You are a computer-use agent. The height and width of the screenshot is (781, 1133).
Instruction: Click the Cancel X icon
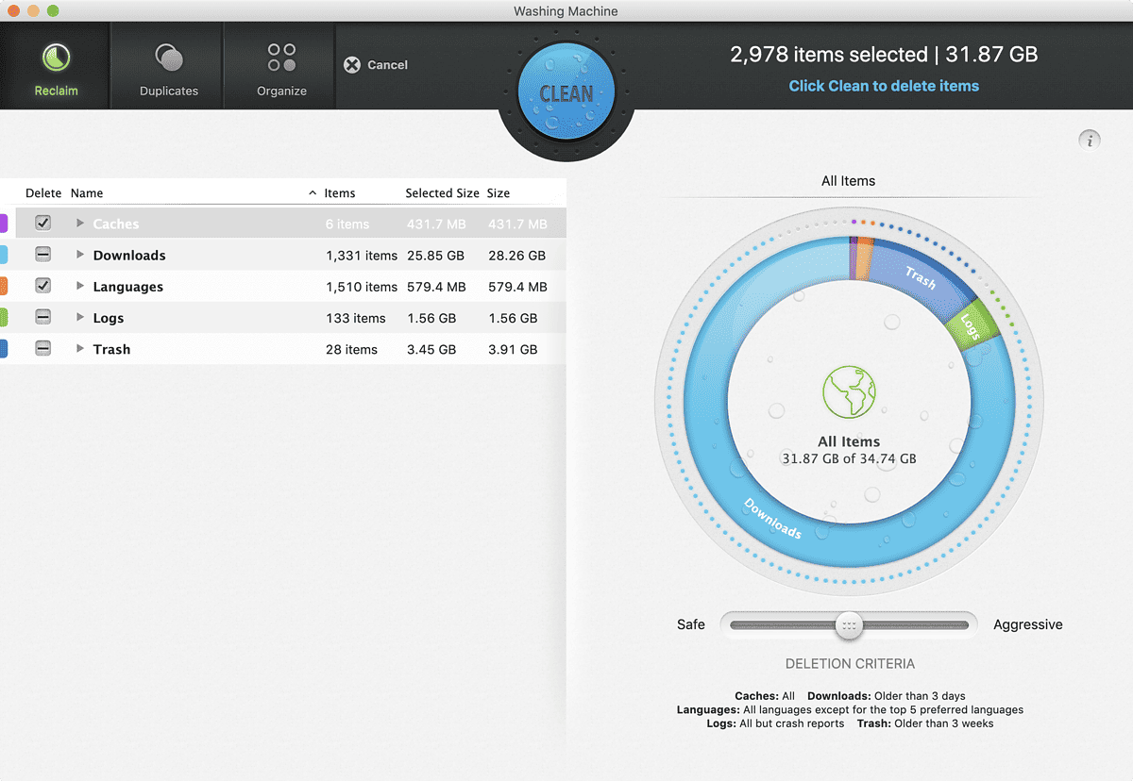352,65
